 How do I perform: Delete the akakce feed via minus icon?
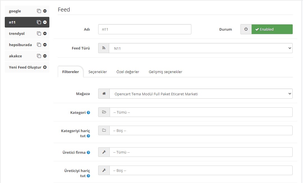click(x=45, y=56)
